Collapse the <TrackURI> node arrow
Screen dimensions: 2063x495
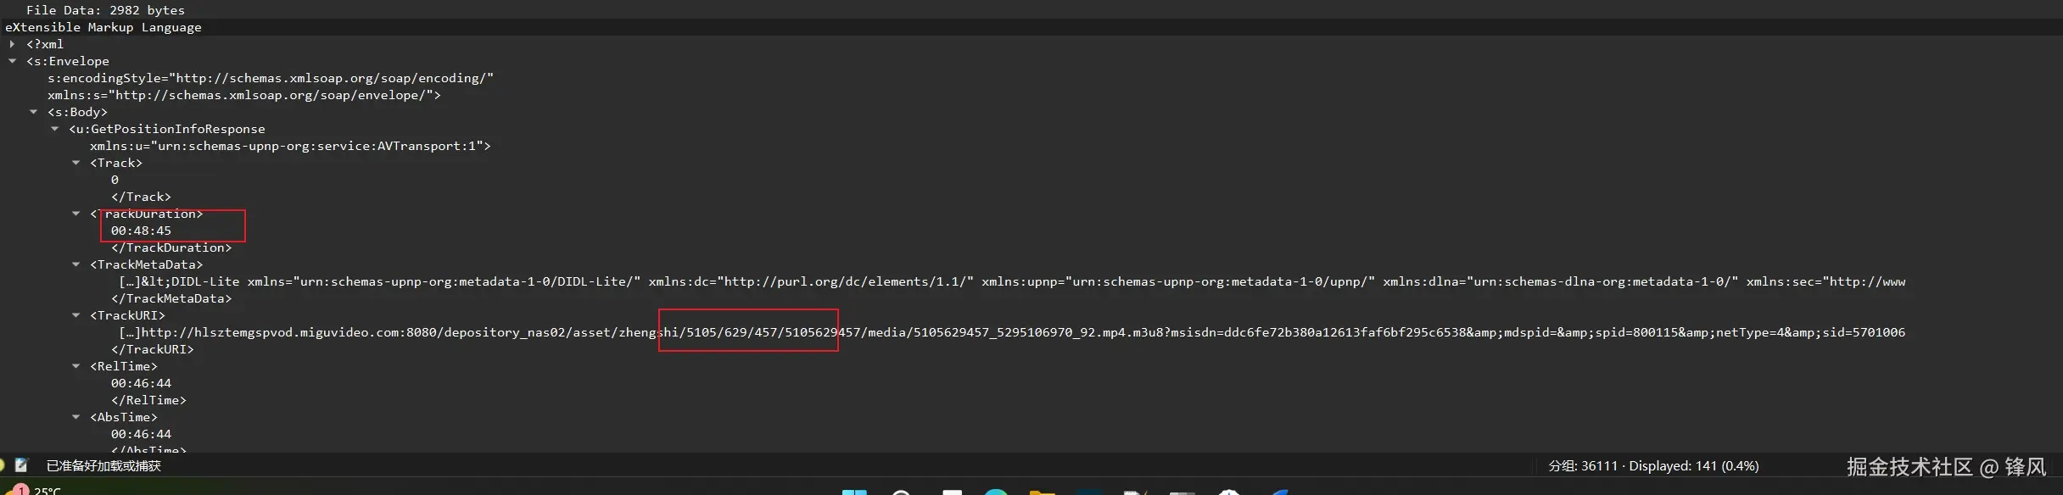[x=75, y=315]
